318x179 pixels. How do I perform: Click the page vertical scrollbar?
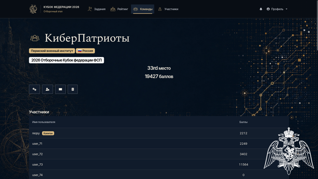[x=317, y=25]
